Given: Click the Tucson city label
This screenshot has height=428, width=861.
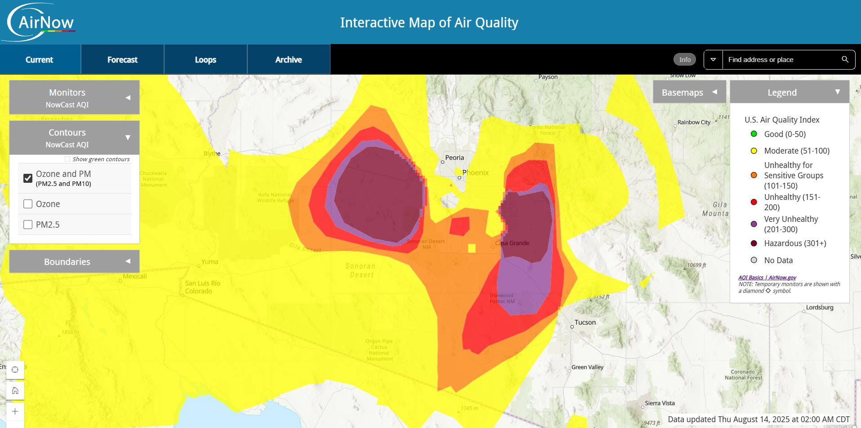Looking at the screenshot, I should (x=585, y=322).
